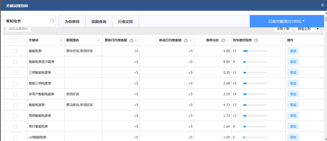Add keyword 智能电表显示跳闸 via 添加
Viewport: 327px width, 141px height.
[293, 62]
